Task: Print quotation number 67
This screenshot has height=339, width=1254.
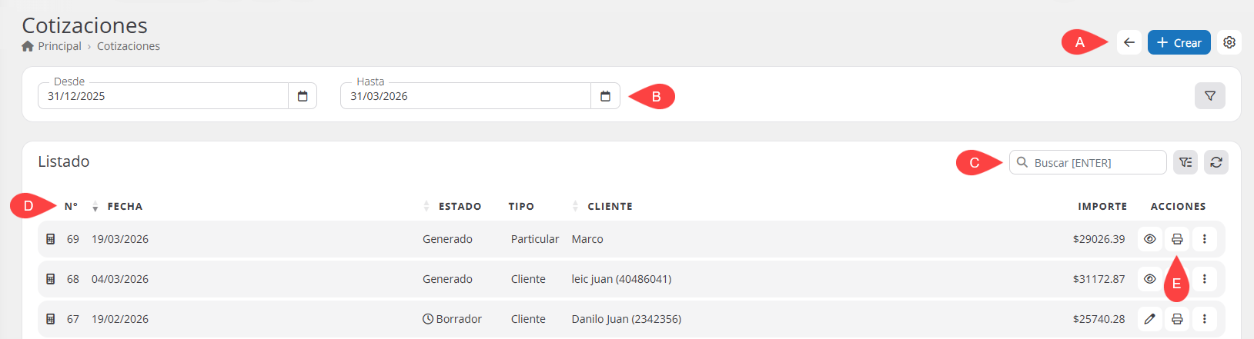Action: 1177,319
